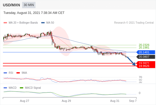This screenshot has width=156, height=105.
Task: Click the RSI legend label
Action: click(x=11, y=73)
